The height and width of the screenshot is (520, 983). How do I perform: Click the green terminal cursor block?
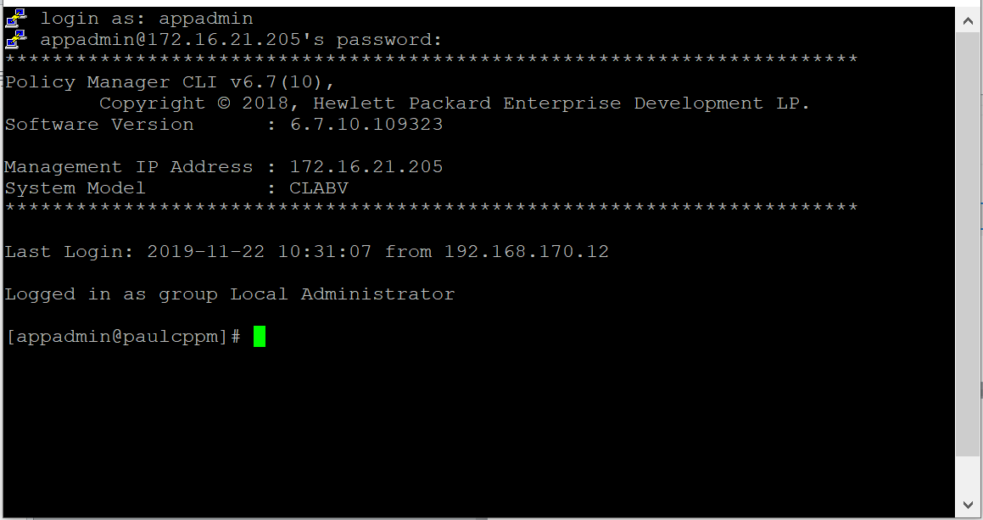[x=260, y=336]
